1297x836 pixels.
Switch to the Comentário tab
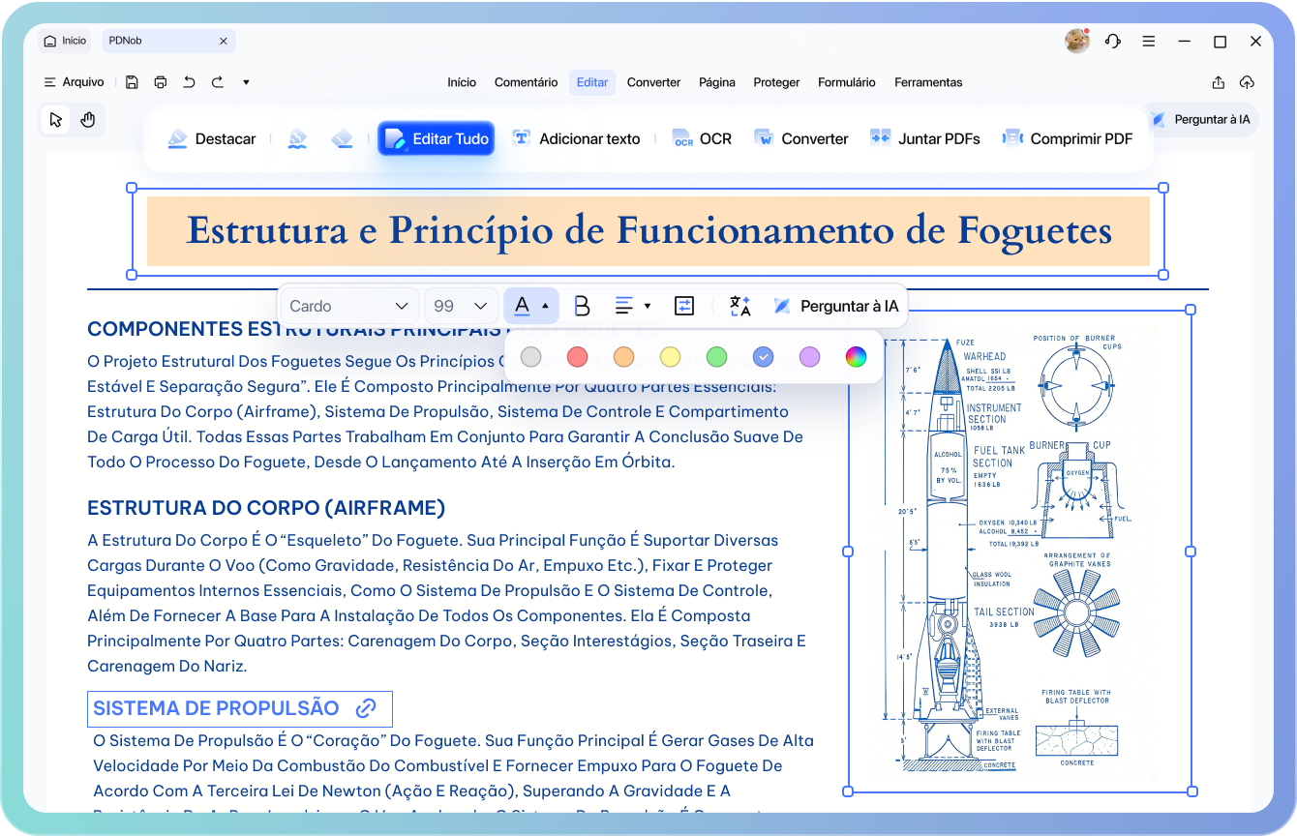526,82
